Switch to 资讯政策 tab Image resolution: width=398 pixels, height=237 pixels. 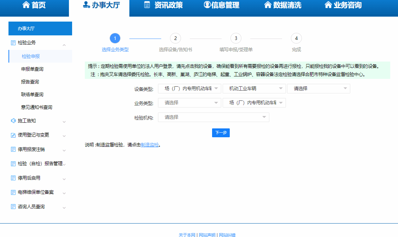point(163,5)
